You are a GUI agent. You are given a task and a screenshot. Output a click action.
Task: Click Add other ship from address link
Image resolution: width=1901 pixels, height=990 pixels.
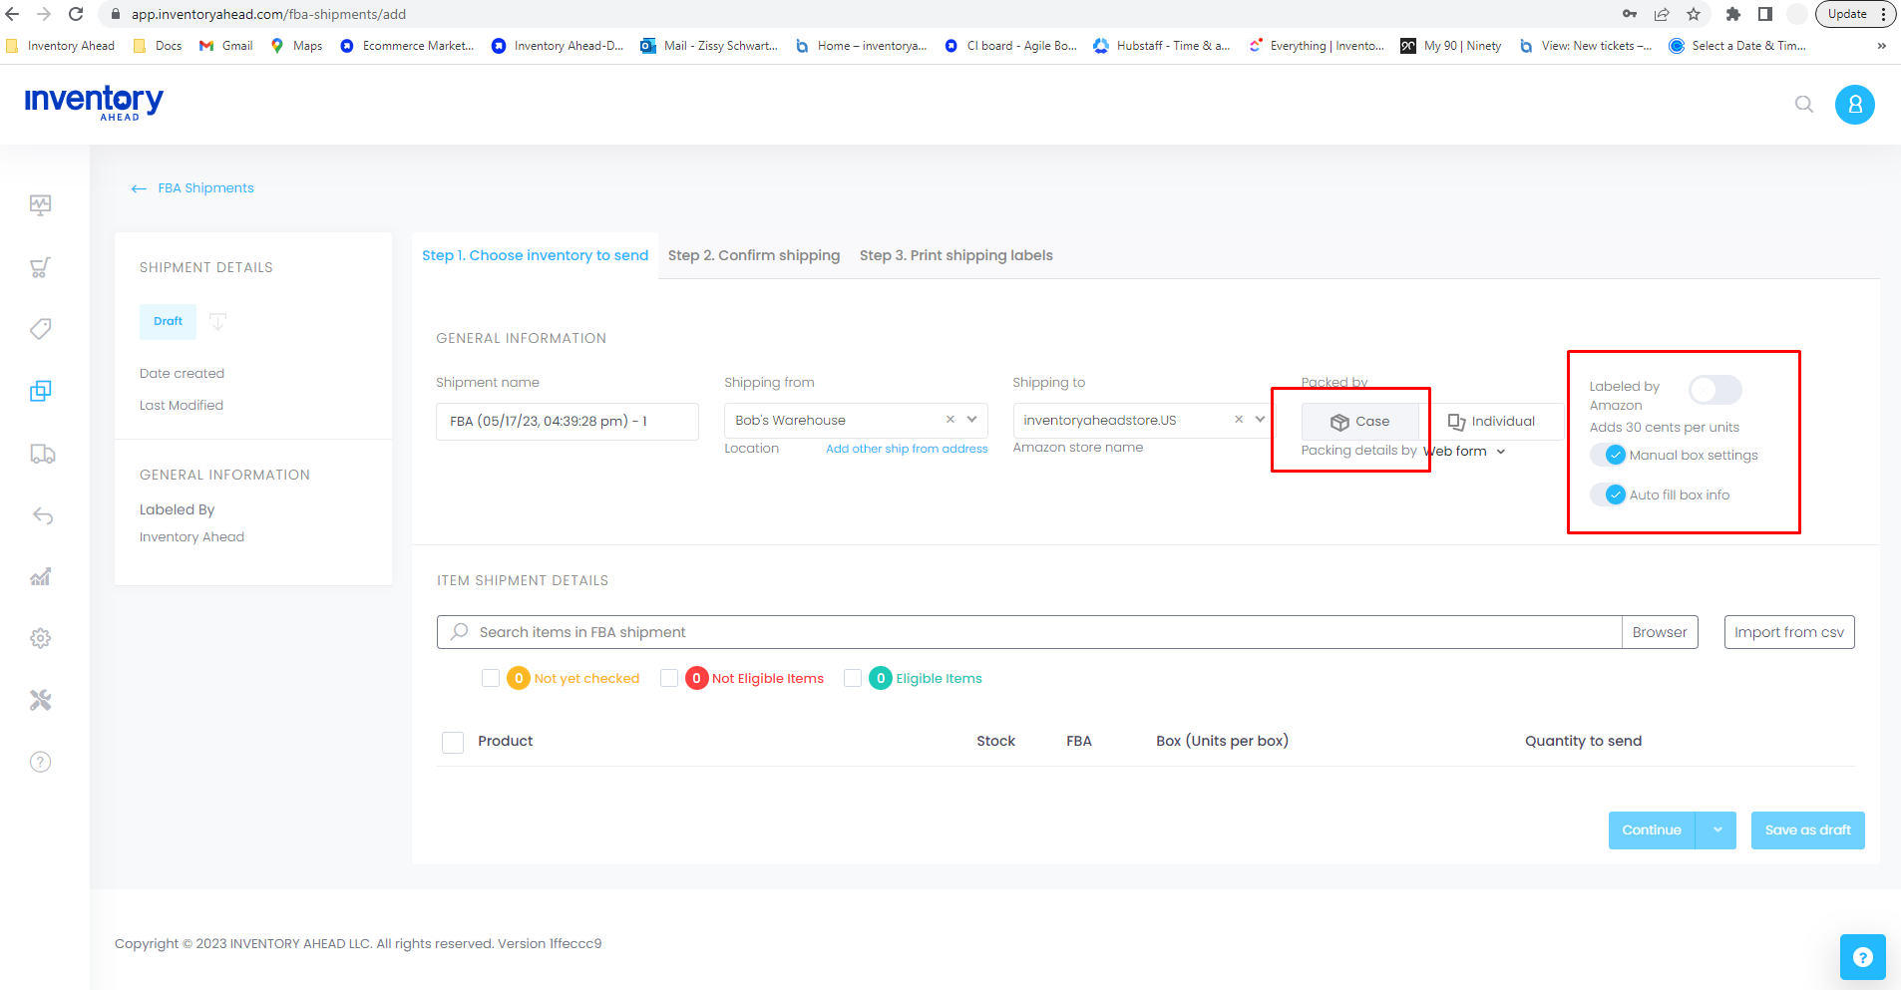[906, 449]
